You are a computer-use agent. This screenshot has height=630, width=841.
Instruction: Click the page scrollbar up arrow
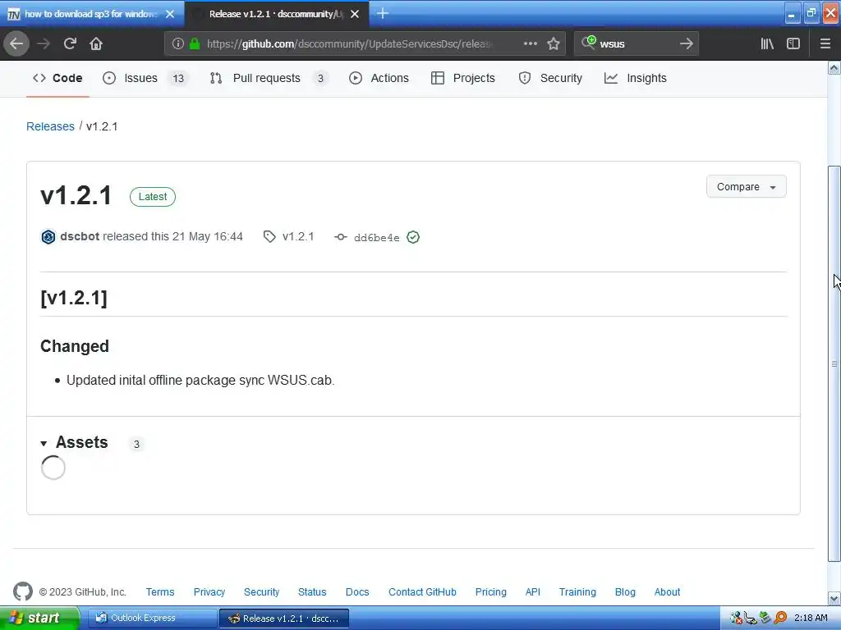(834, 68)
